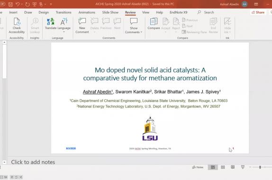The height and width of the screenshot is (180, 272).
Task: Open the Slide Show ribbon tab
Action: point(110,12)
